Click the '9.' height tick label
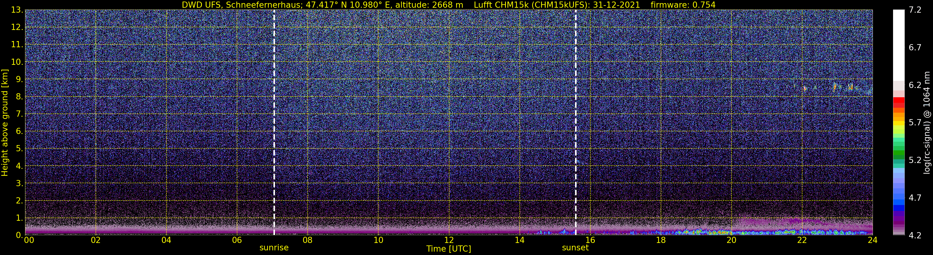The image size is (933, 255). tap(19, 79)
